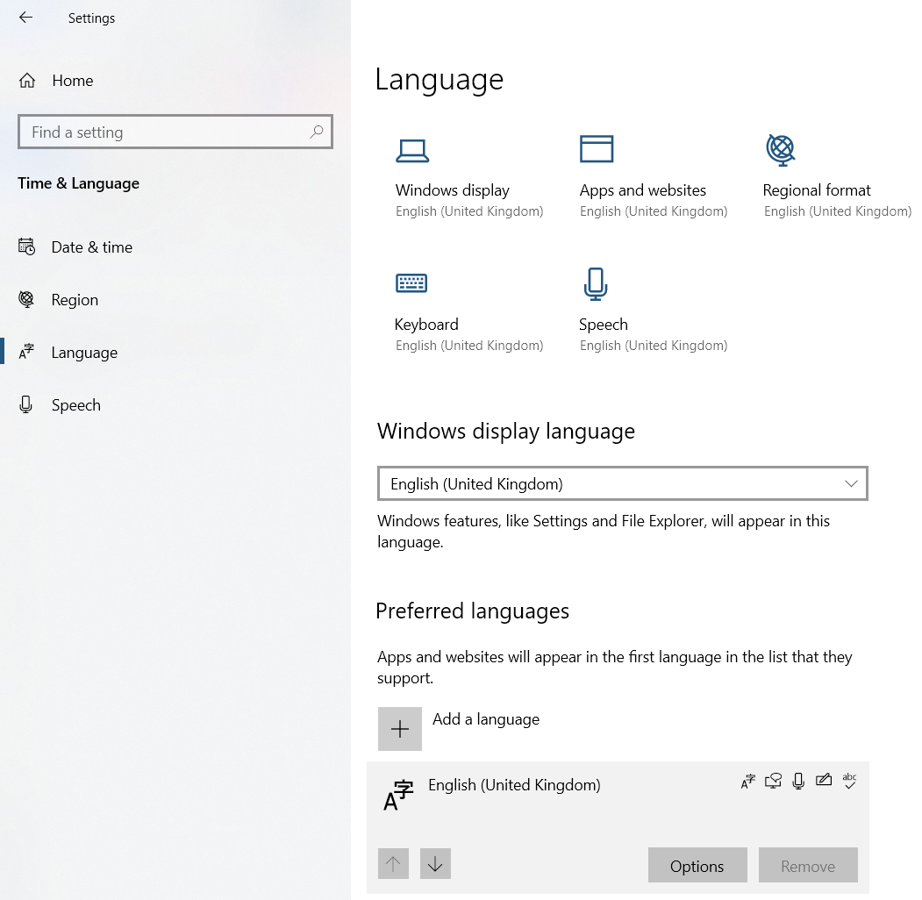This screenshot has height=900, width=922.
Task: Switch to the Region settings page
Action: pyautogui.click(x=75, y=300)
